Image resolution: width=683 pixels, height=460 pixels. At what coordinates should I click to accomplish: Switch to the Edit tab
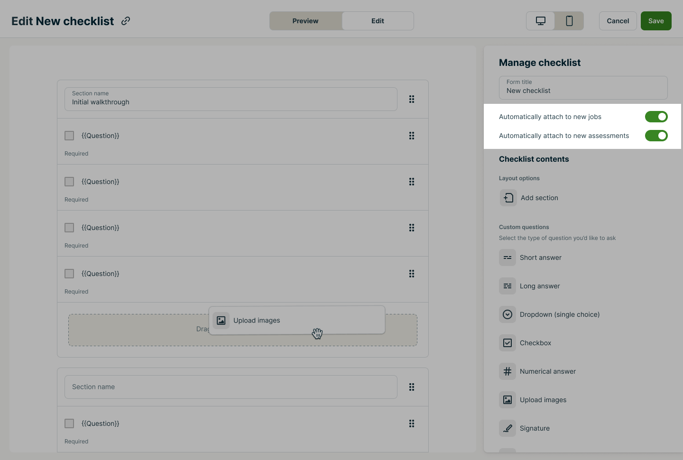pyautogui.click(x=378, y=21)
